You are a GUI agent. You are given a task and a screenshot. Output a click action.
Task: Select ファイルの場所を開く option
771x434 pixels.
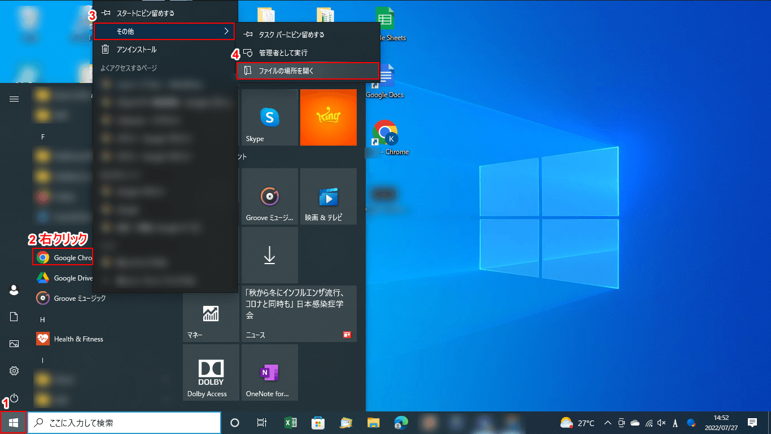click(308, 71)
